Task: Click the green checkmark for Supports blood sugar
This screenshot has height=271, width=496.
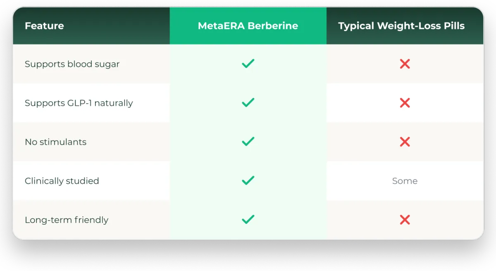Action: 248,64
